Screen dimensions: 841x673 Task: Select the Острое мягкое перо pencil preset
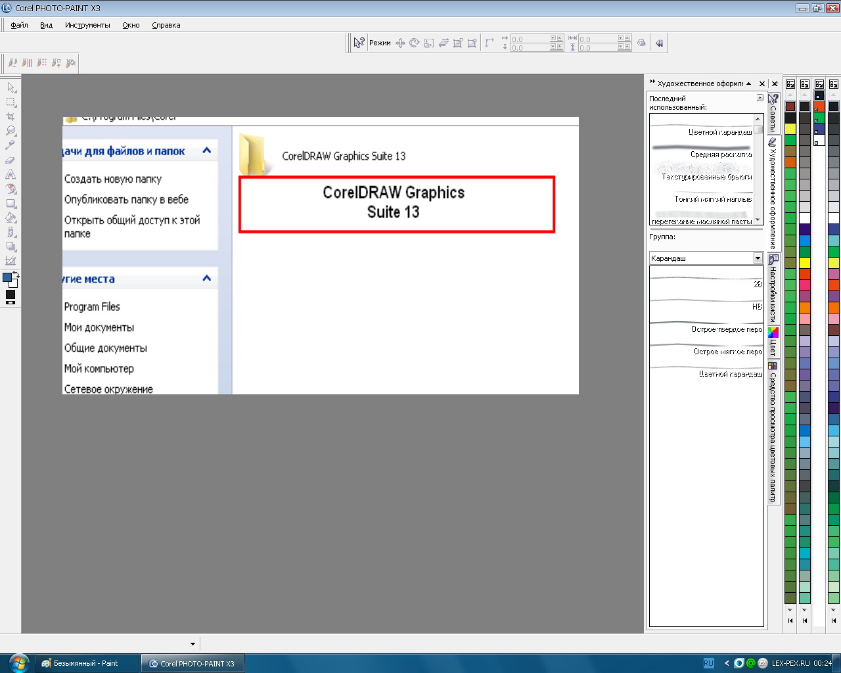coord(706,348)
